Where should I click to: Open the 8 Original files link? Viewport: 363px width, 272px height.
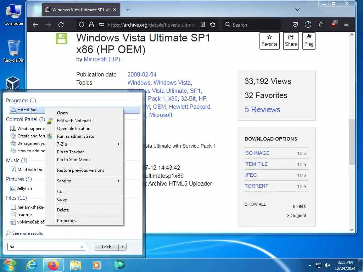pyautogui.click(x=296, y=216)
